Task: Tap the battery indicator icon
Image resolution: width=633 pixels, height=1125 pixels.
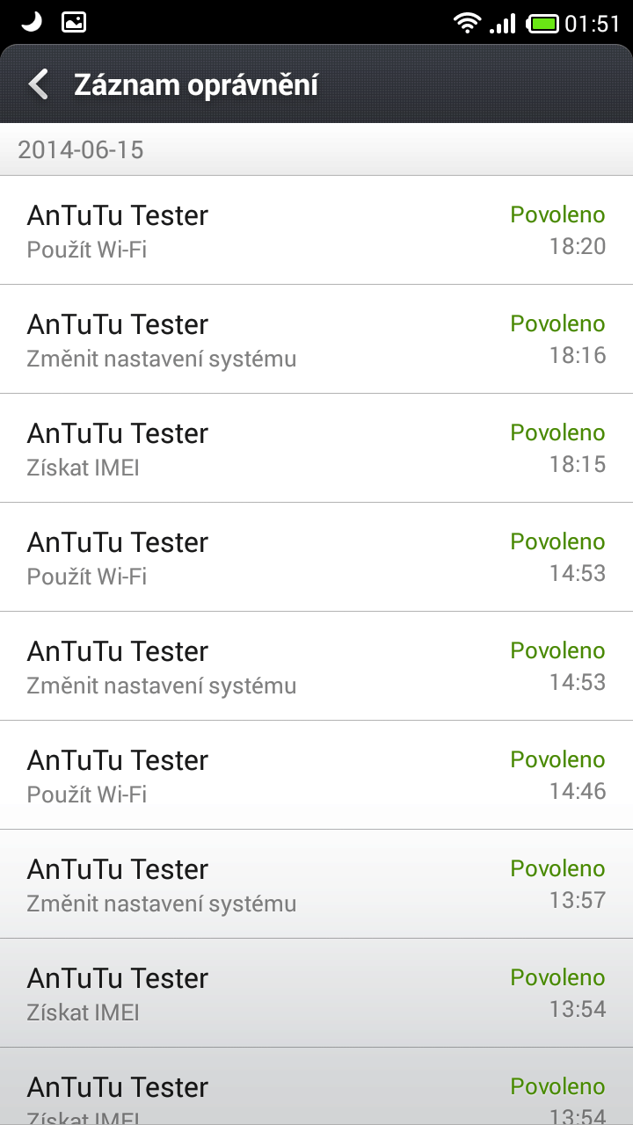Action: (x=543, y=23)
